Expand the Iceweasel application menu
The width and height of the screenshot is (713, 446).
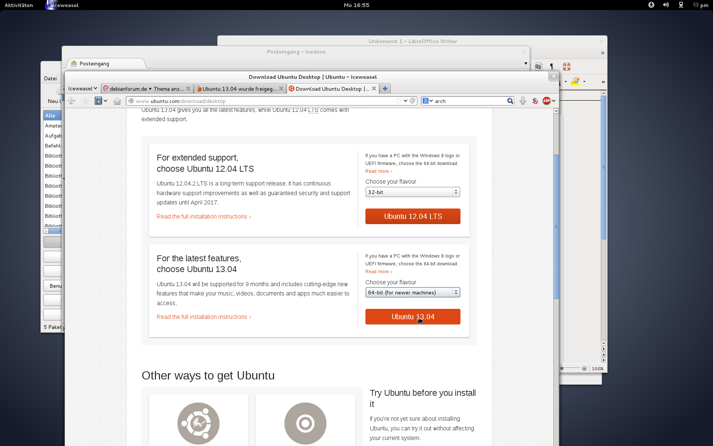point(82,88)
